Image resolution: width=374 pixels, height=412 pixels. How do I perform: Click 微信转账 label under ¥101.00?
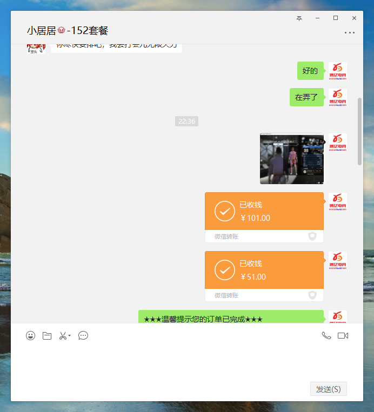tap(226, 237)
